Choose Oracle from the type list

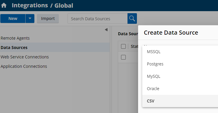click(x=180, y=89)
